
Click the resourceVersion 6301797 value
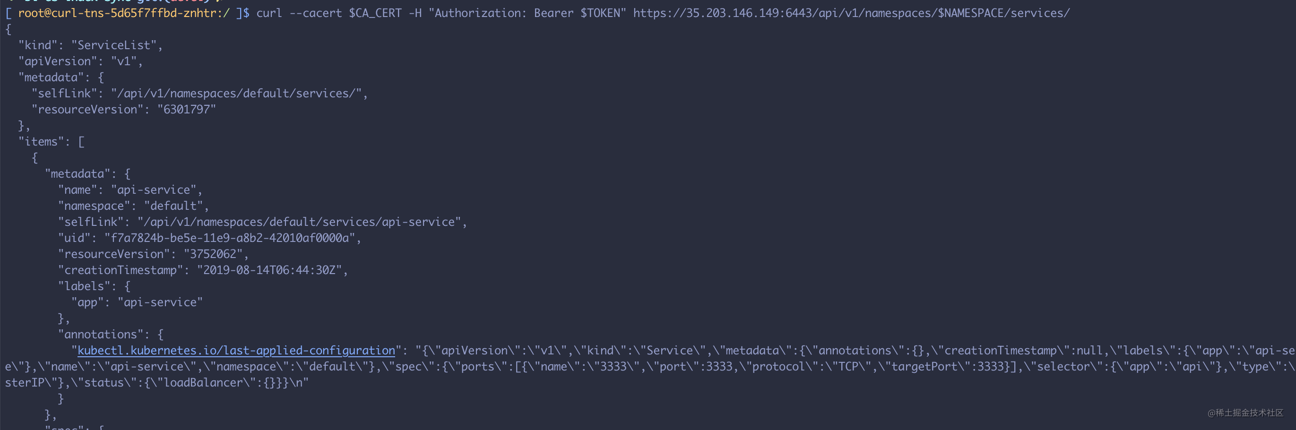pyautogui.click(x=187, y=110)
